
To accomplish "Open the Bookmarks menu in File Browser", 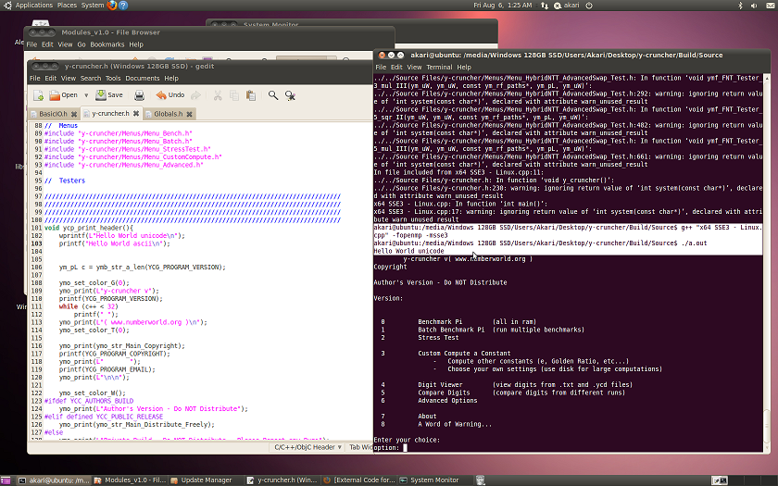I will (107, 44).
